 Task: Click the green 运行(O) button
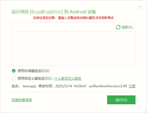pyautogui.click(x=121, y=100)
